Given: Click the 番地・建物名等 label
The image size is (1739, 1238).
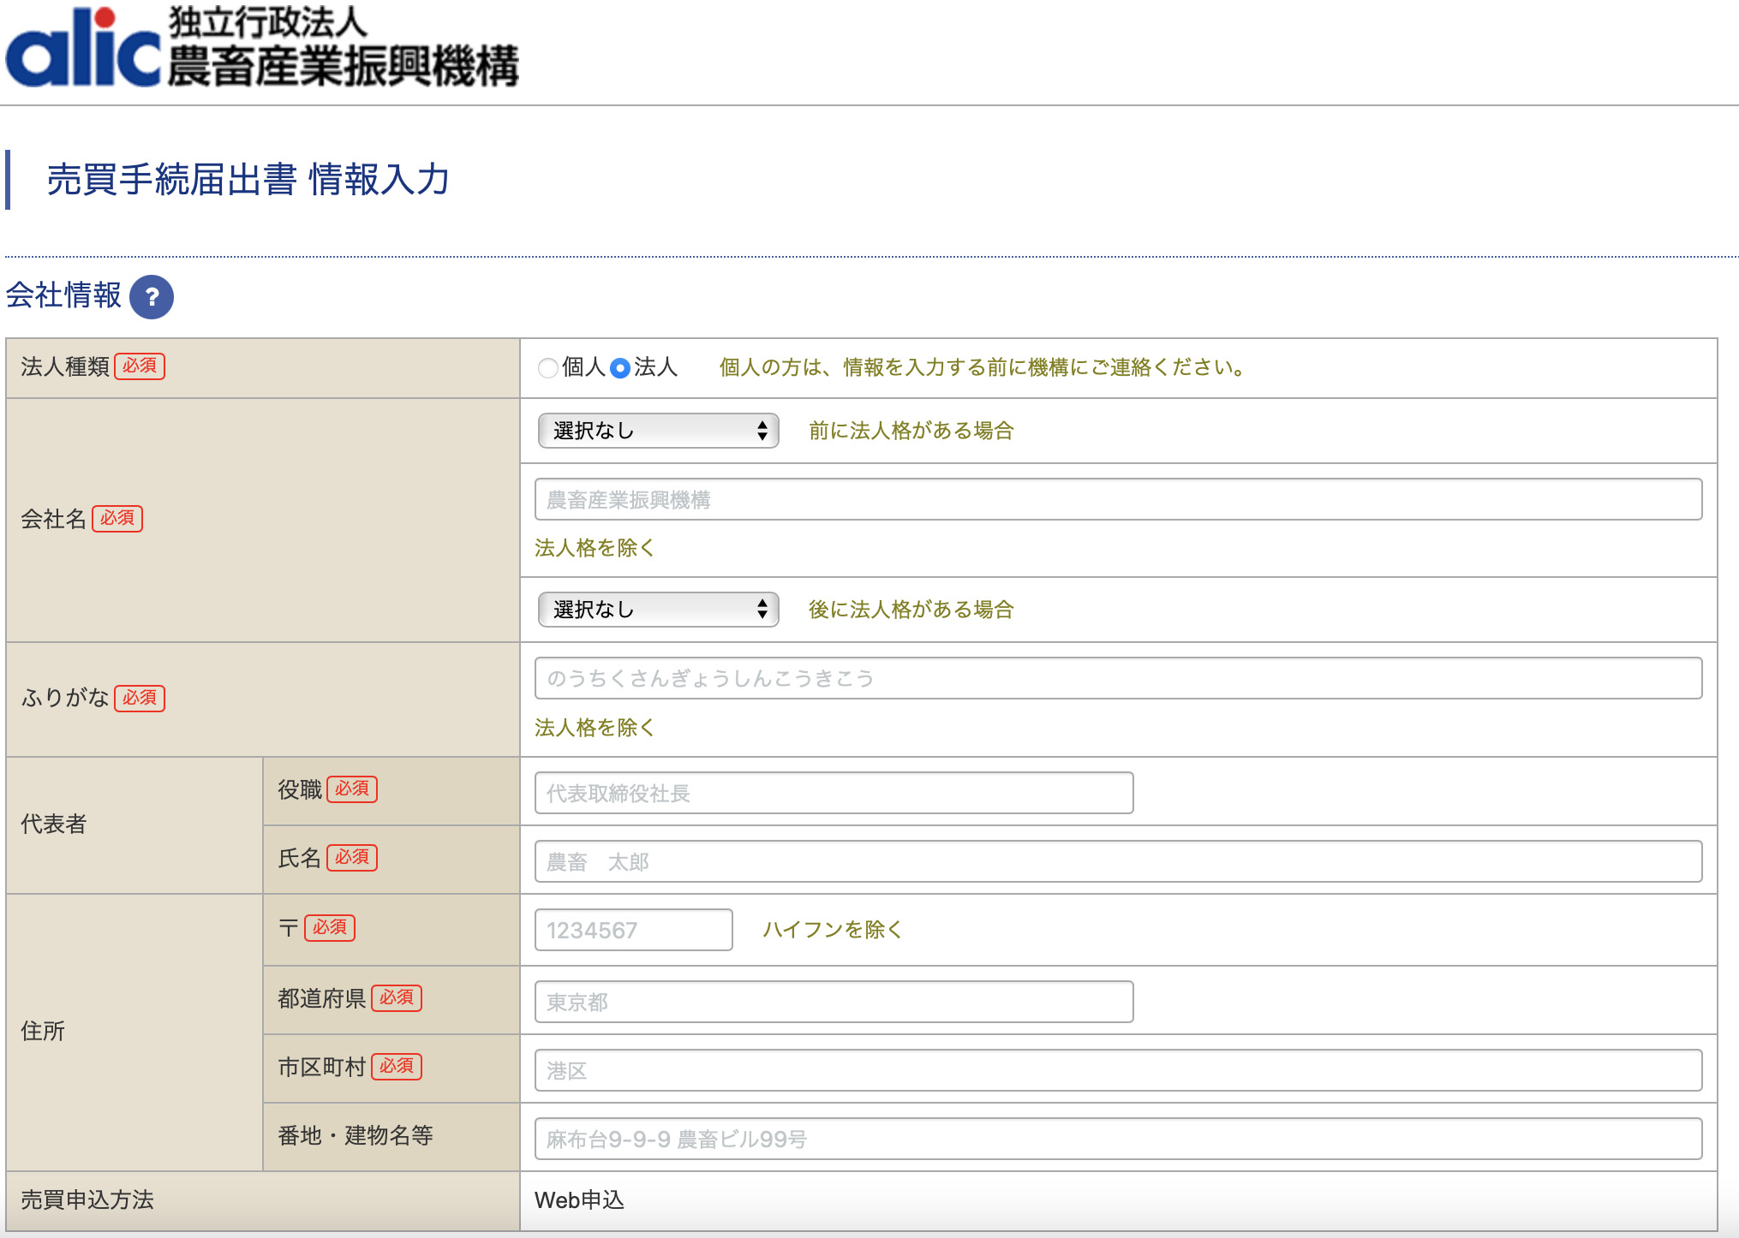Looking at the screenshot, I should 356,1136.
